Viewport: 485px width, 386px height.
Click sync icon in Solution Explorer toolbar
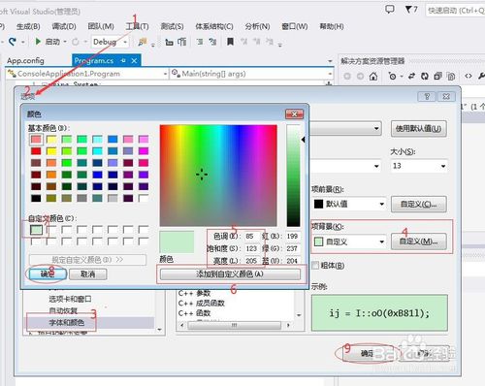point(411,77)
